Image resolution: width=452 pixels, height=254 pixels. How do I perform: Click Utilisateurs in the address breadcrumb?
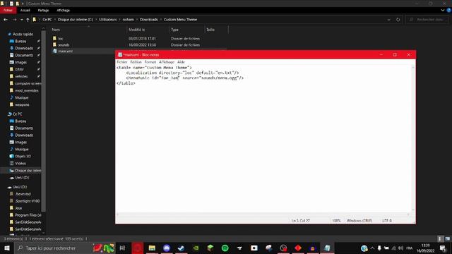pyautogui.click(x=108, y=20)
